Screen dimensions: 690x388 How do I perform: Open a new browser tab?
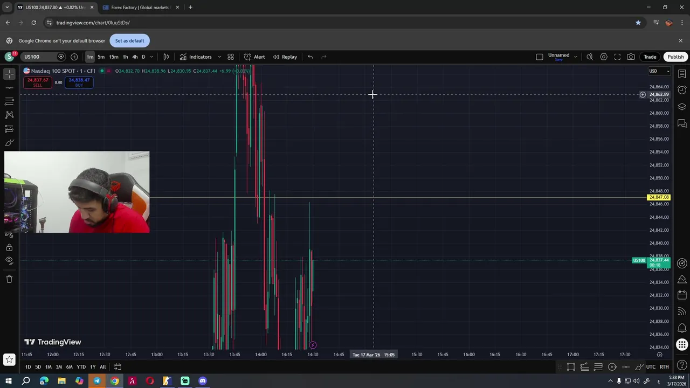[x=190, y=8]
